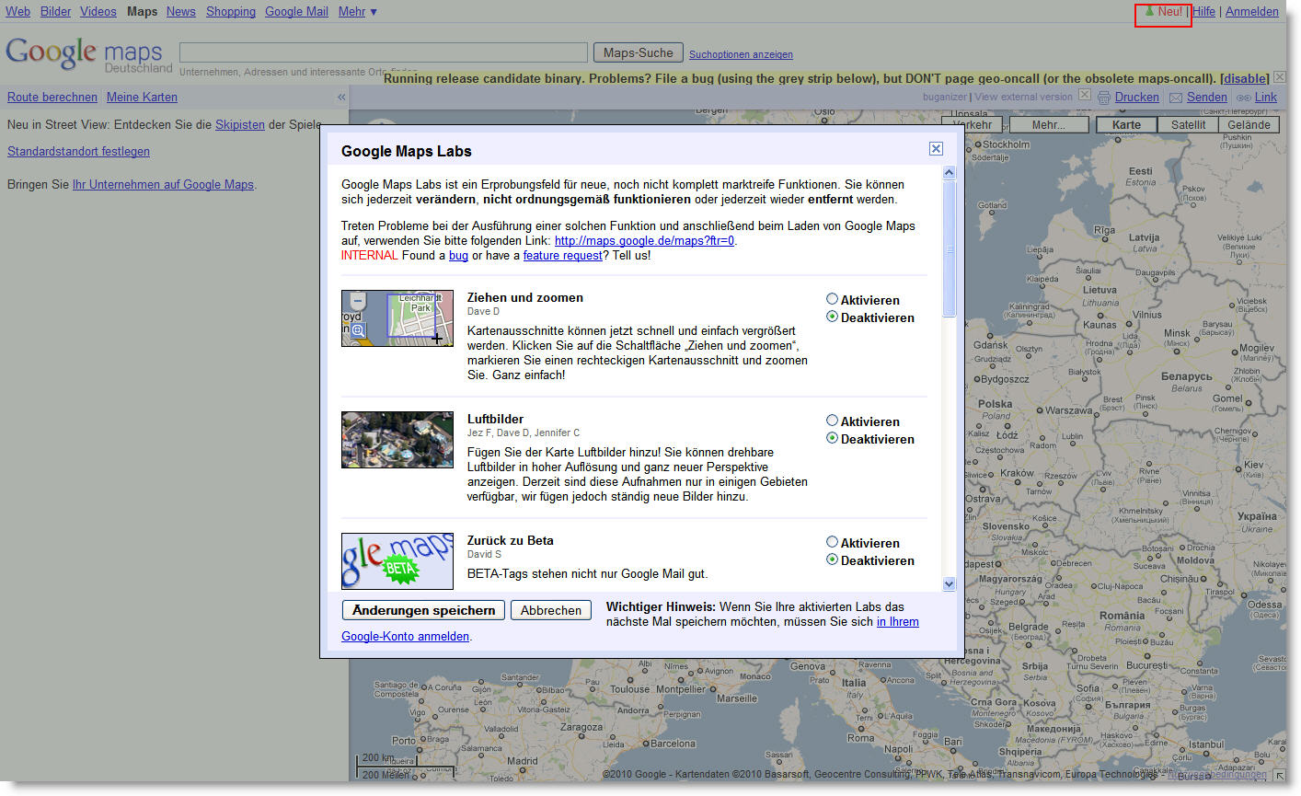The width and height of the screenshot is (1301, 796).
Task: Switch map to Gelände view
Action: point(1249,125)
